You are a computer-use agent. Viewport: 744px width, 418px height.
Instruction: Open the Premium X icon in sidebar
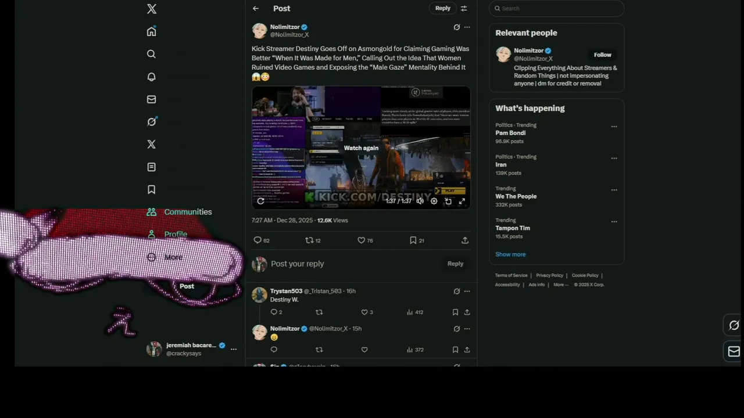152,144
